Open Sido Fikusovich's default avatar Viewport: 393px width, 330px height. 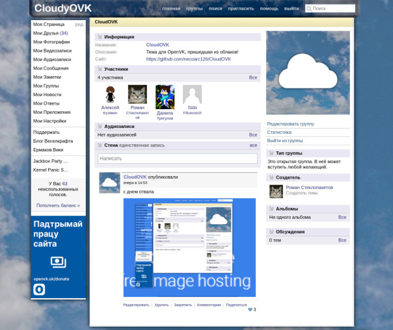(x=192, y=94)
